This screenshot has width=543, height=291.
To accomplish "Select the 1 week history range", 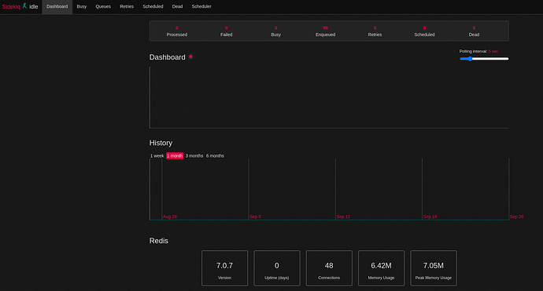I will 157,155.
